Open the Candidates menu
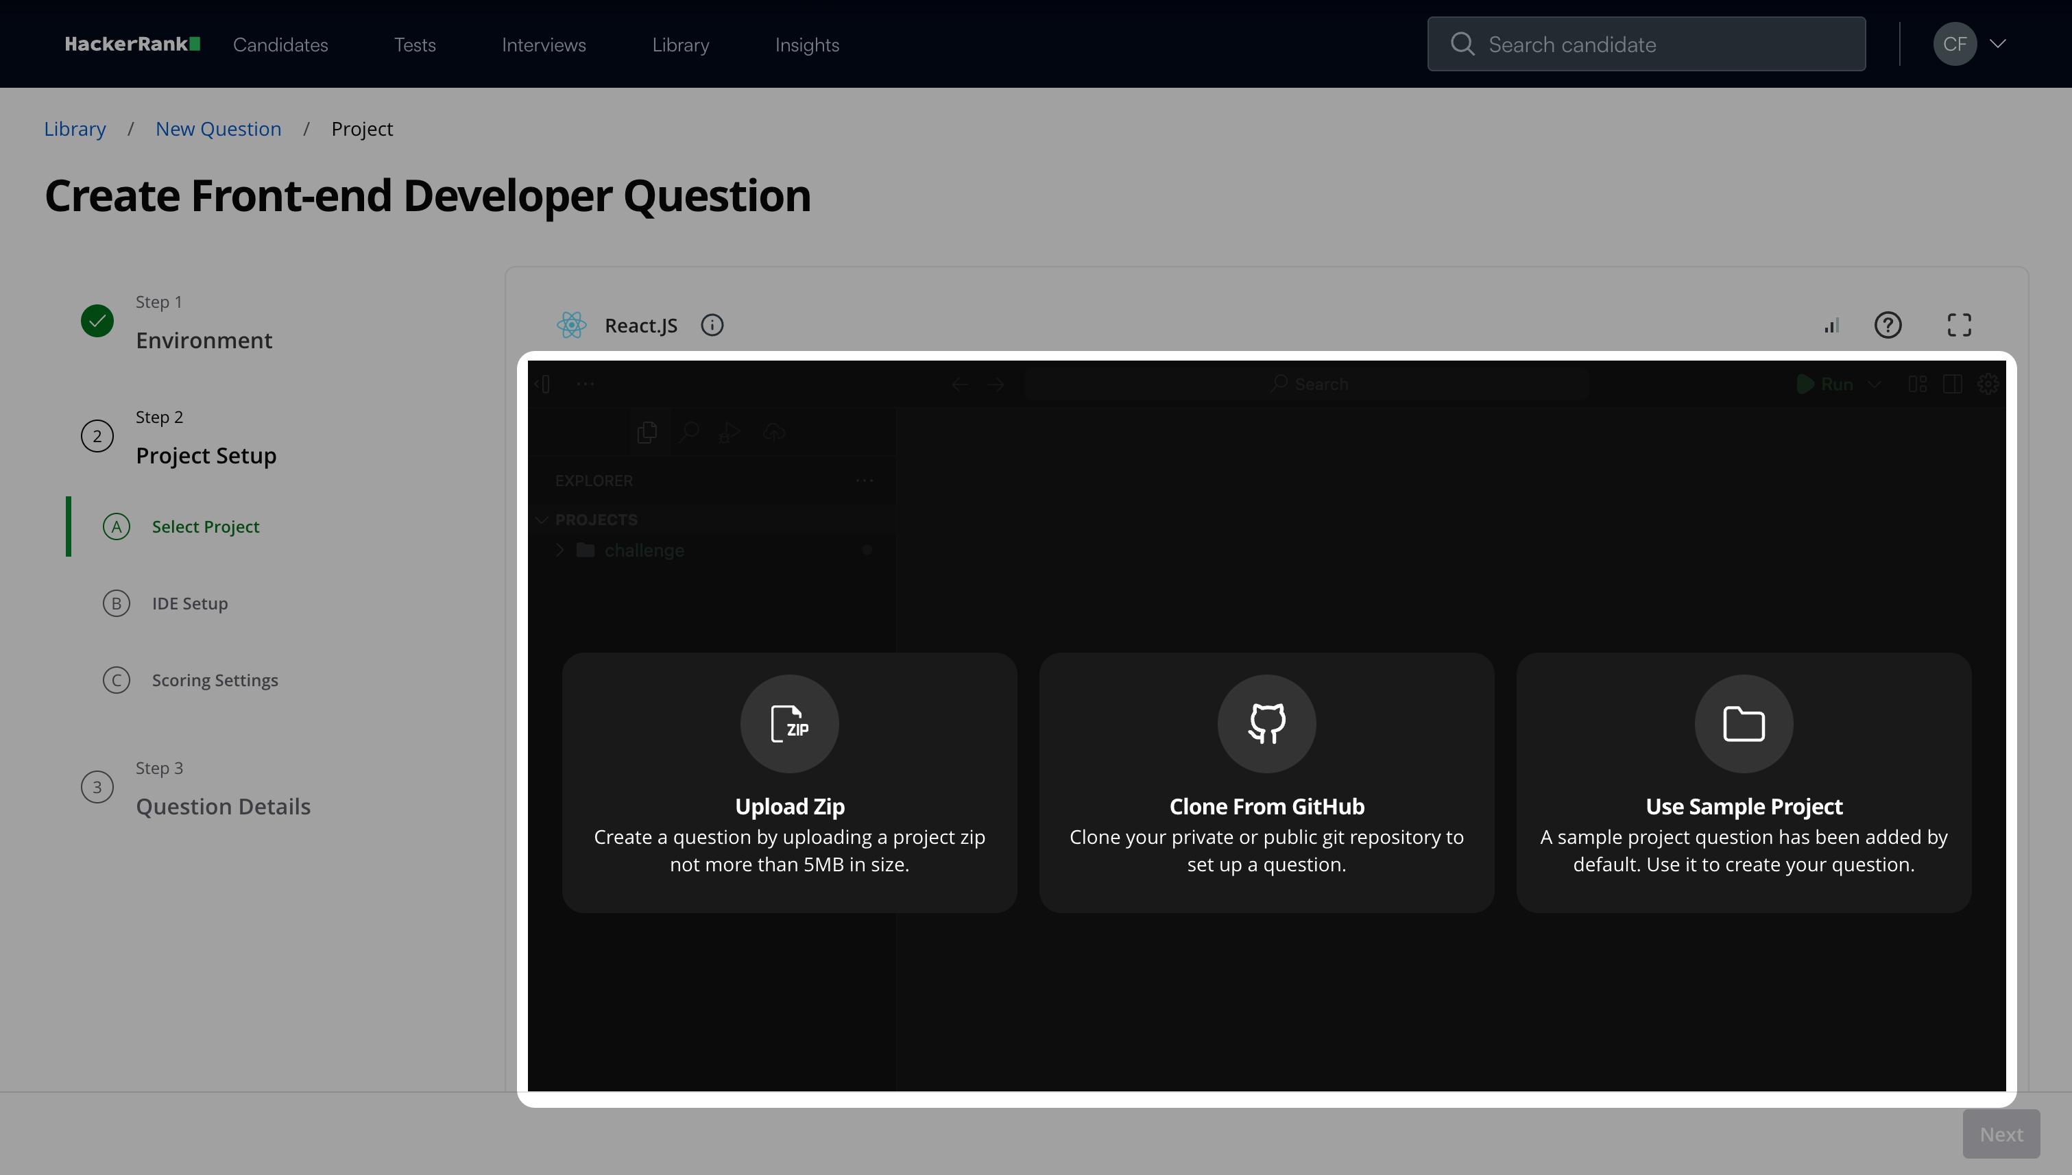Screen dimensions: 2072x1175 pos(280,45)
